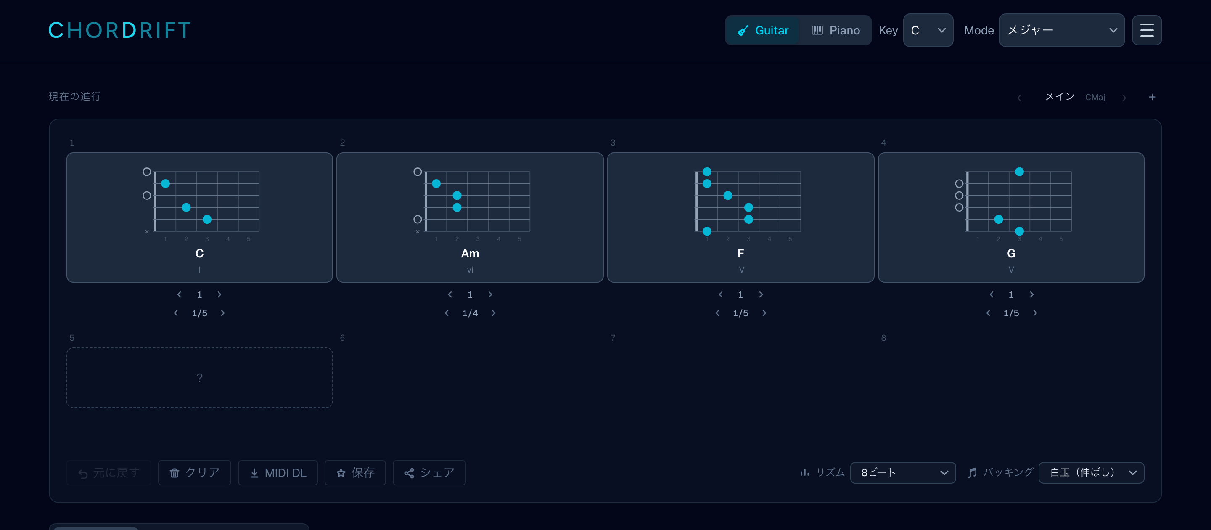Select the メイン section label

point(1060,96)
